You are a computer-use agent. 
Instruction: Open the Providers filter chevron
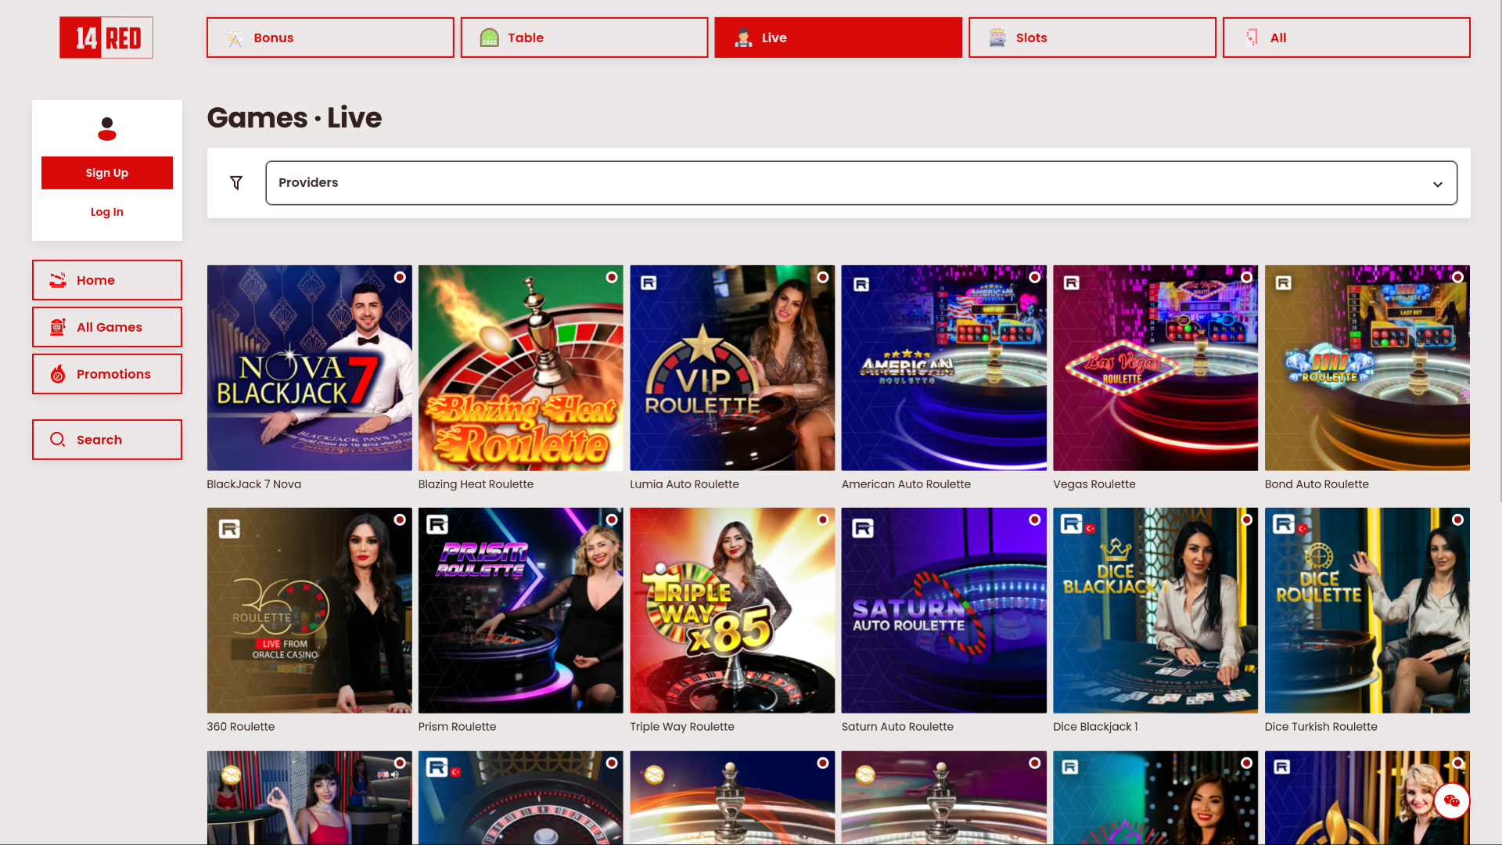click(1438, 185)
